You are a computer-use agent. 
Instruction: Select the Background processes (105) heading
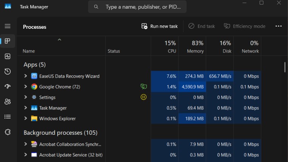click(61, 132)
